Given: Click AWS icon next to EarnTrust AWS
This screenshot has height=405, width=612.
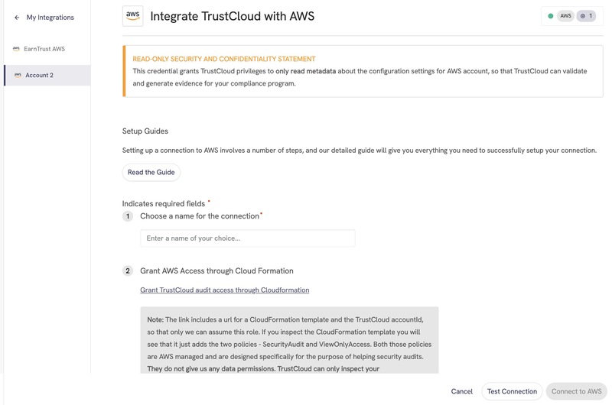Looking at the screenshot, I should (16, 49).
